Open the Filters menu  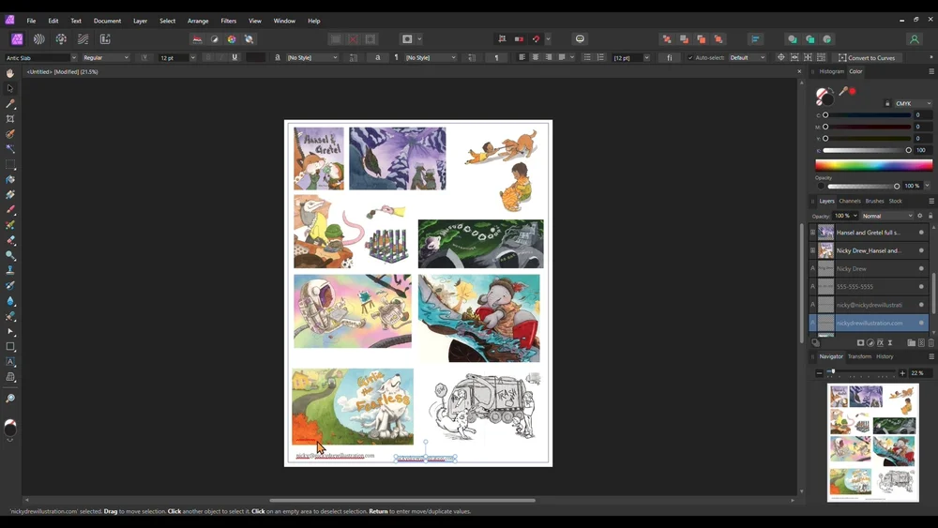(228, 21)
